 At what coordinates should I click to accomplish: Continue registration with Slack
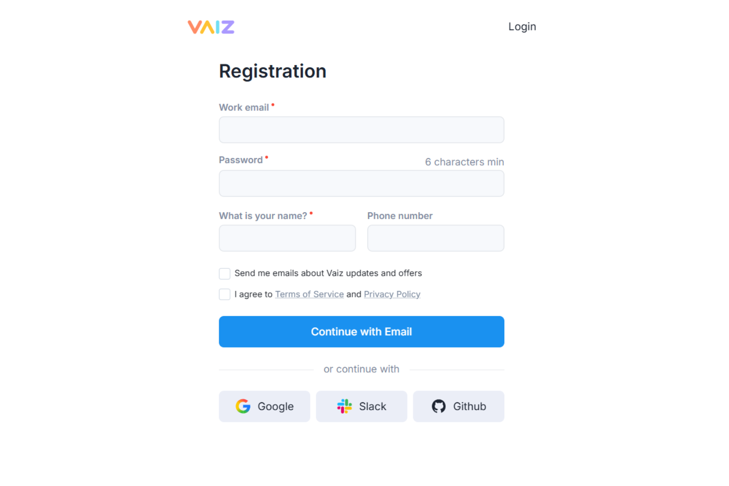(x=362, y=406)
